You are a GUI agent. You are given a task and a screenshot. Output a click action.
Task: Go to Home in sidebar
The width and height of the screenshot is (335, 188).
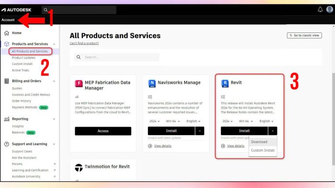[17, 33]
